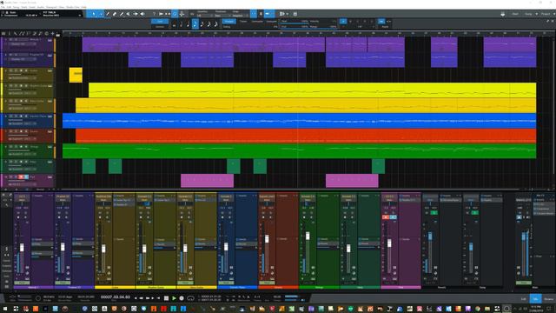
Task: Select the highlighted note value icon
Action: tap(195, 24)
